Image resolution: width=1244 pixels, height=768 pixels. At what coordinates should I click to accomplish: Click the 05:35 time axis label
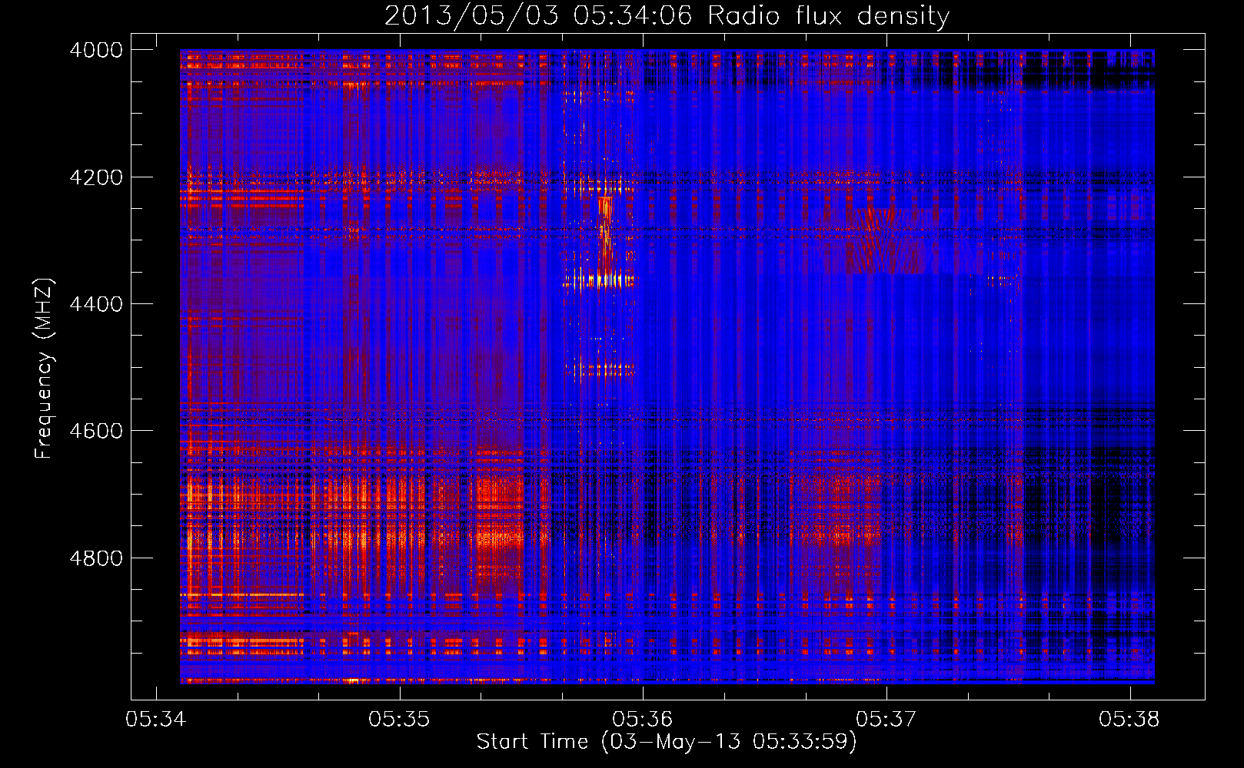tap(399, 720)
